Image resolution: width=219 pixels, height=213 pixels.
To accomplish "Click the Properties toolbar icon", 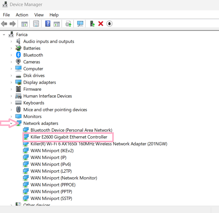I will tap(36, 24).
